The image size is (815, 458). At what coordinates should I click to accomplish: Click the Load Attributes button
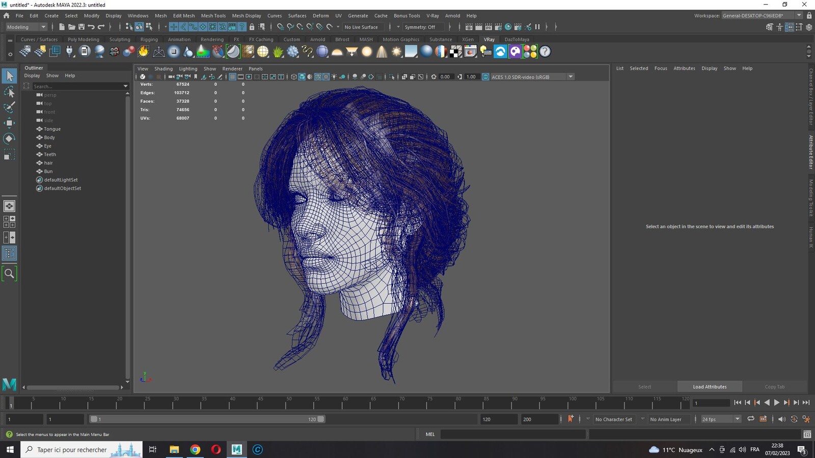710,387
